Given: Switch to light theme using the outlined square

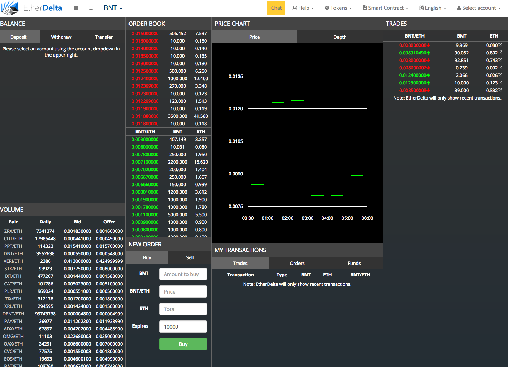Looking at the screenshot, I should pyautogui.click(x=91, y=8).
